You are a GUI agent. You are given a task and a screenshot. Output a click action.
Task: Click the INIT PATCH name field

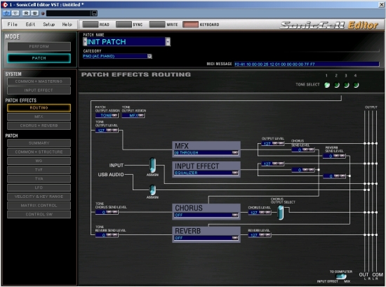[126, 41]
